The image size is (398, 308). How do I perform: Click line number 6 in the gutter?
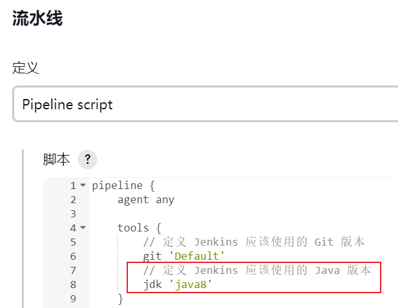(x=73, y=257)
